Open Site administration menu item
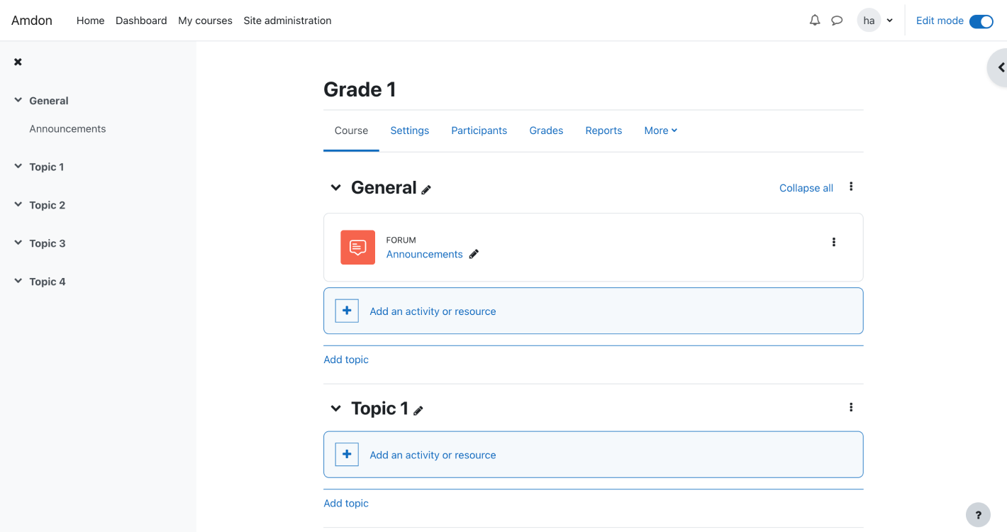This screenshot has width=1007, height=532. 287,21
